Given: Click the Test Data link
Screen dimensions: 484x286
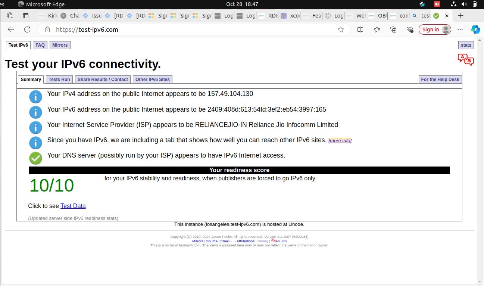Looking at the screenshot, I should point(73,206).
